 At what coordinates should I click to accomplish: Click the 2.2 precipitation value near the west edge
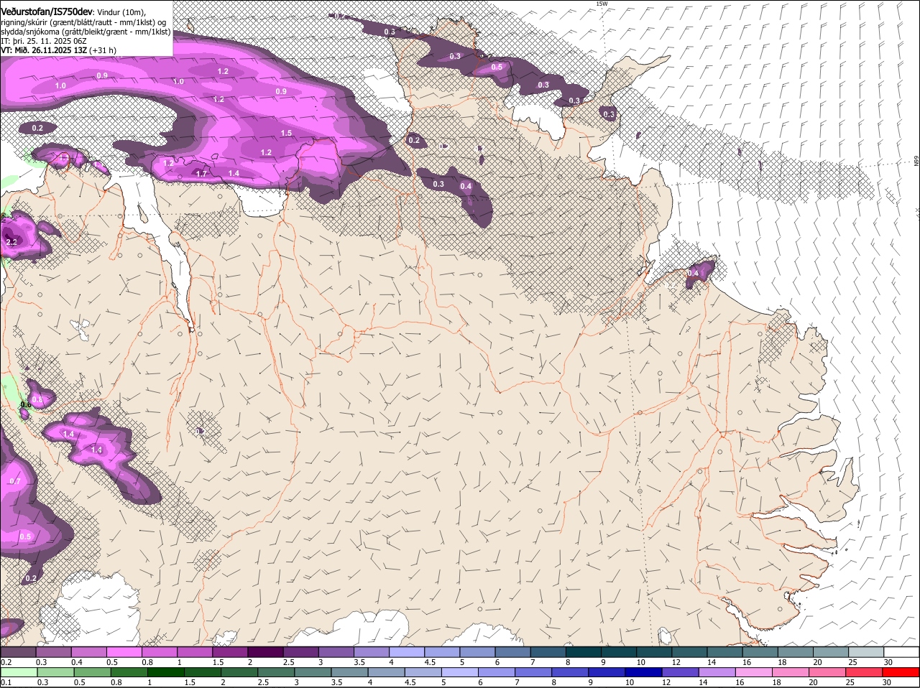[x=11, y=243]
